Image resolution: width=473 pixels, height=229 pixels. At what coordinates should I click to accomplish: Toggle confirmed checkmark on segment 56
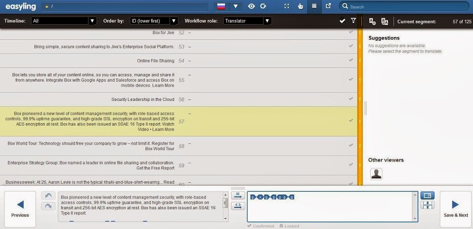click(x=351, y=98)
